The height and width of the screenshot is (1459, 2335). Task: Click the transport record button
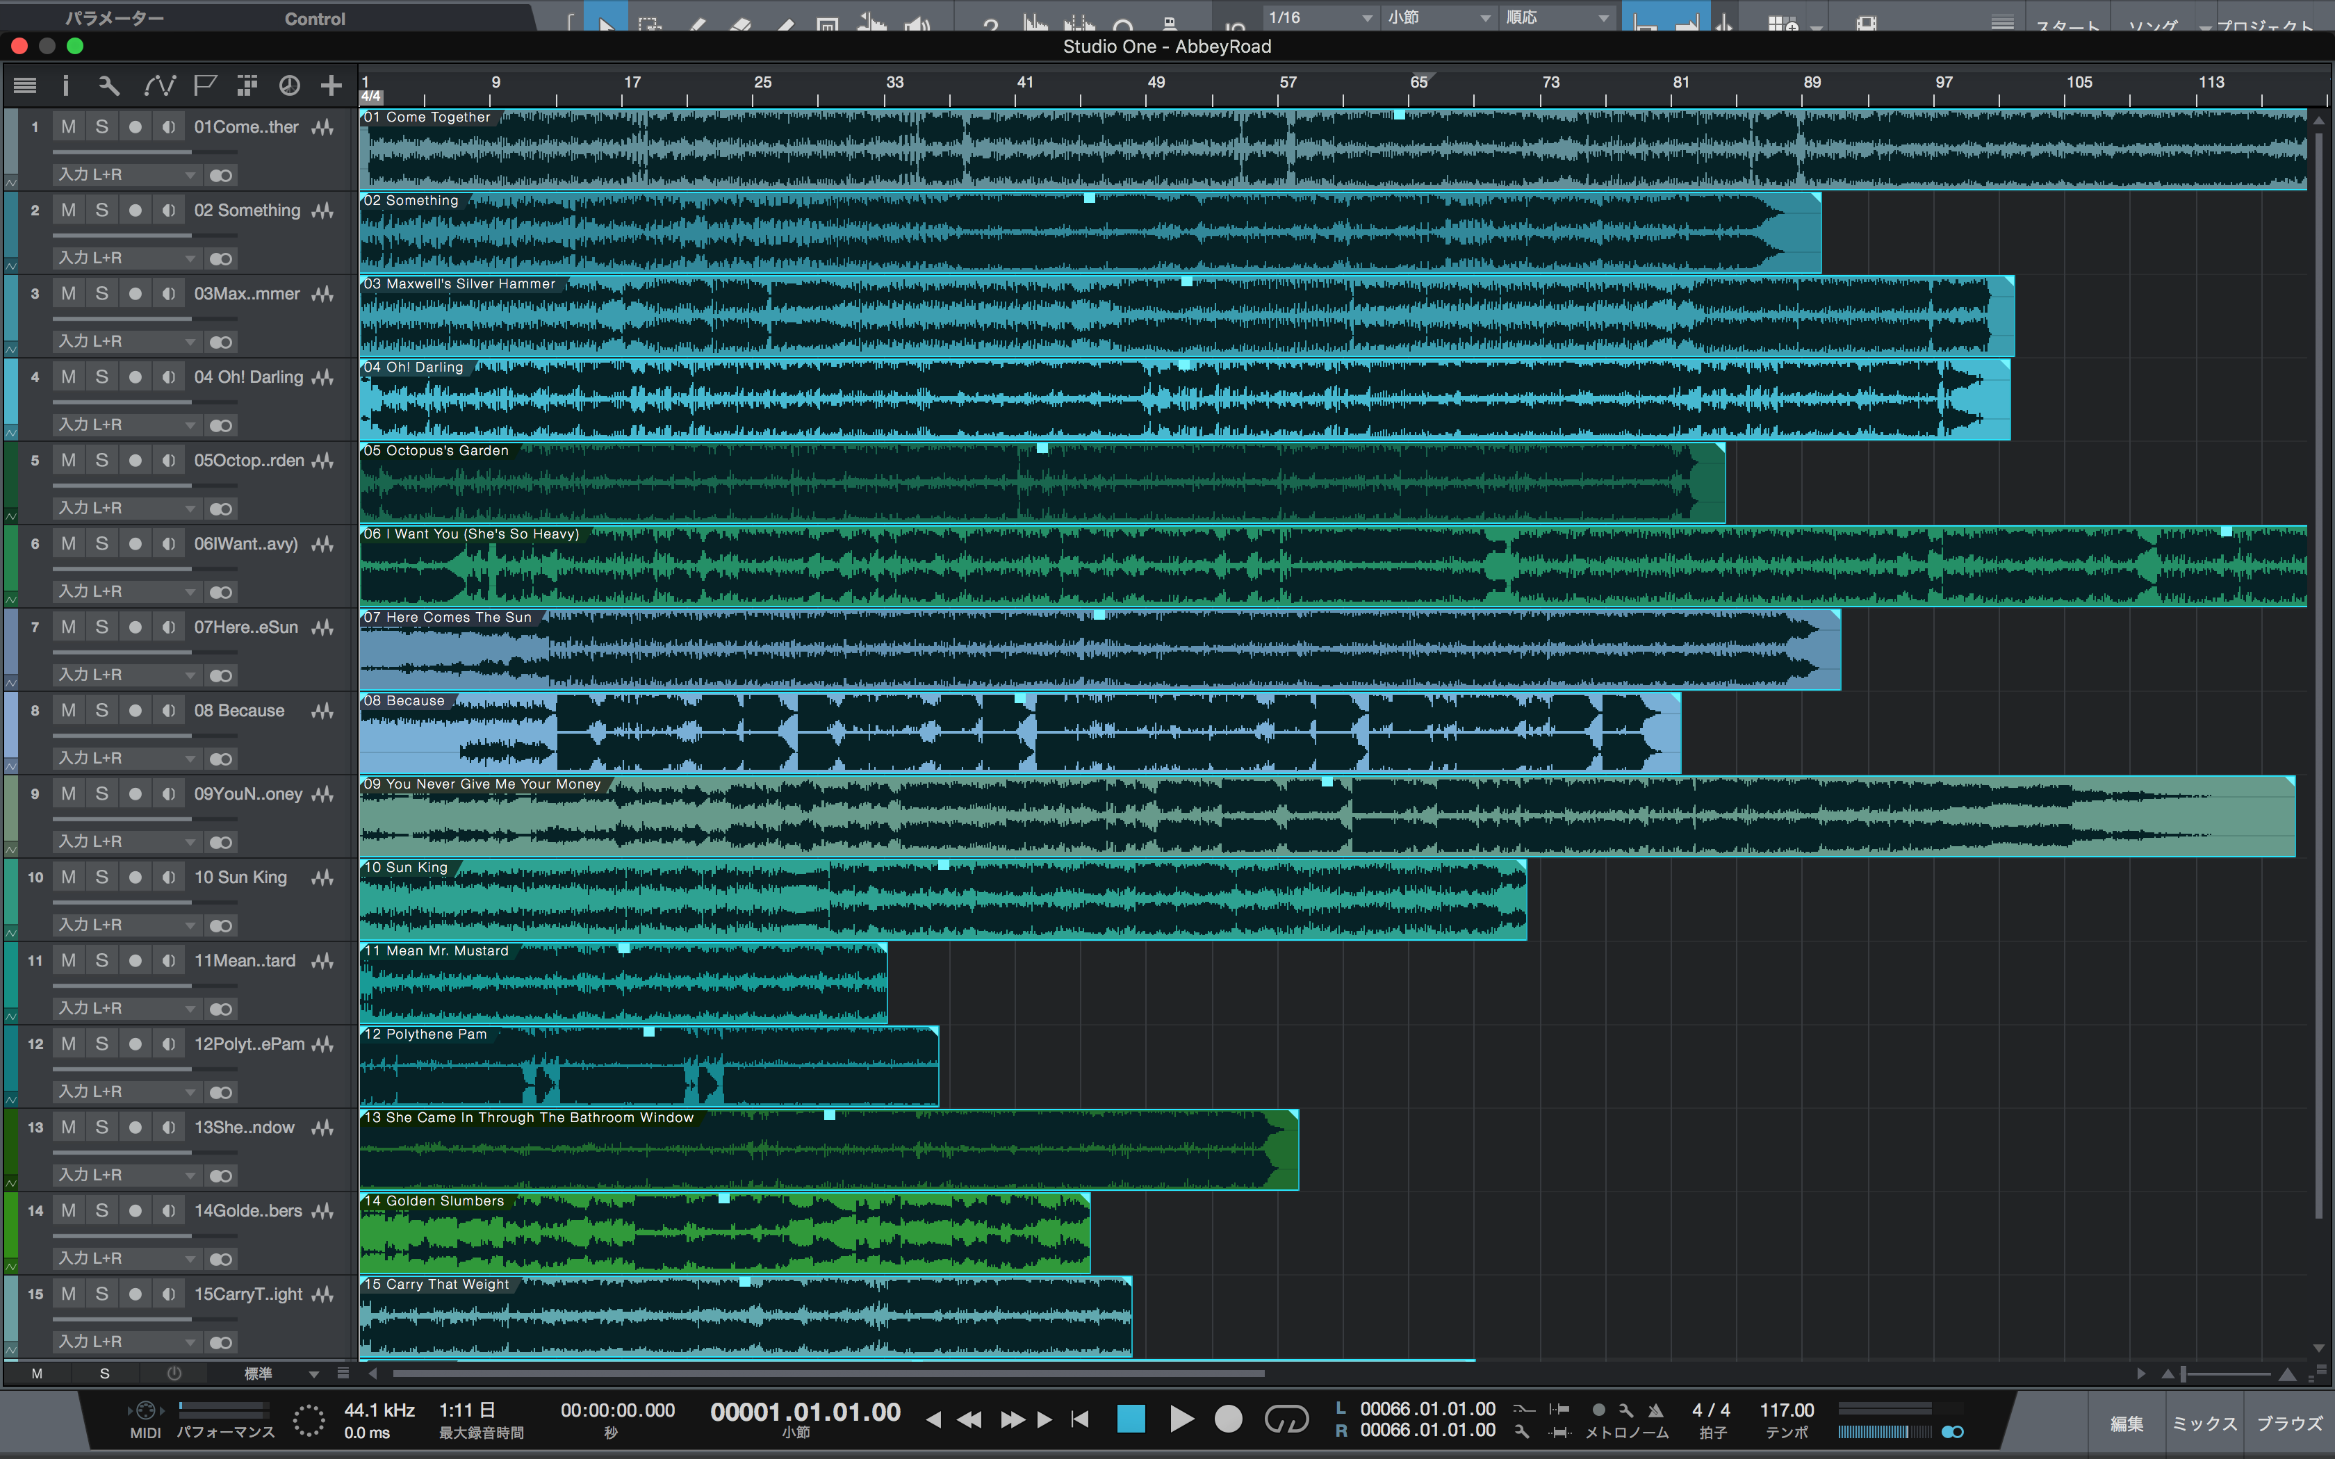tap(1228, 1419)
